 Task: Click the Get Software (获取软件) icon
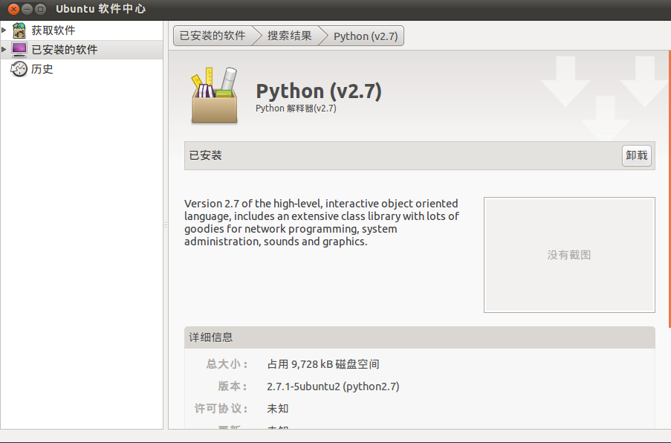click(x=19, y=30)
